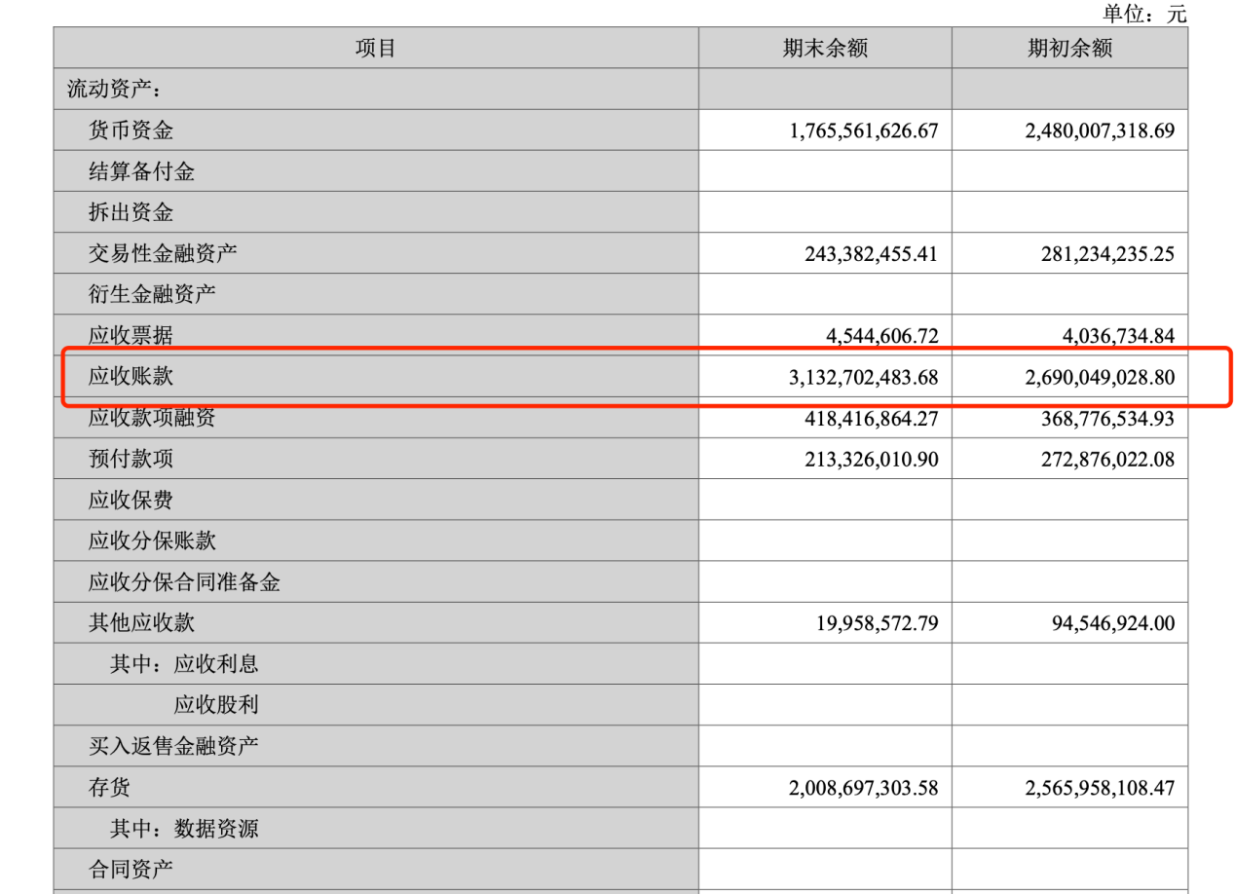Click the value 2,008,697,303.58
The width and height of the screenshot is (1235, 894).
coord(864,789)
